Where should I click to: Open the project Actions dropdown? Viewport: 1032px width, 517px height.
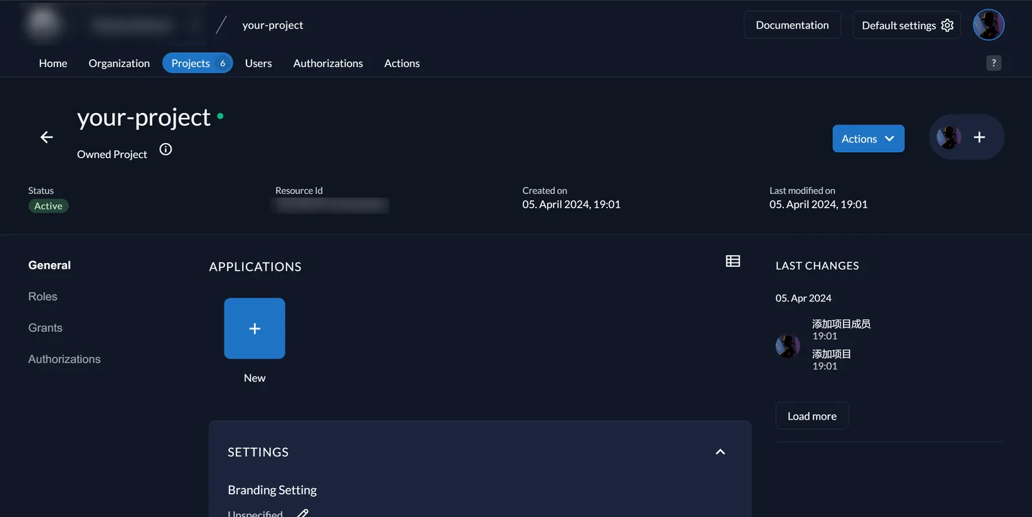[868, 139]
